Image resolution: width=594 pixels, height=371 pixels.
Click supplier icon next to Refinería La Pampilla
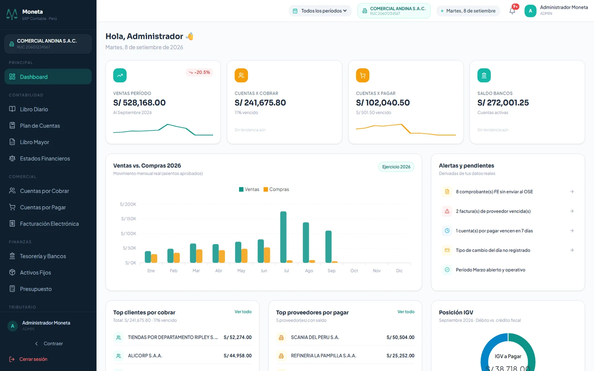coord(281,356)
